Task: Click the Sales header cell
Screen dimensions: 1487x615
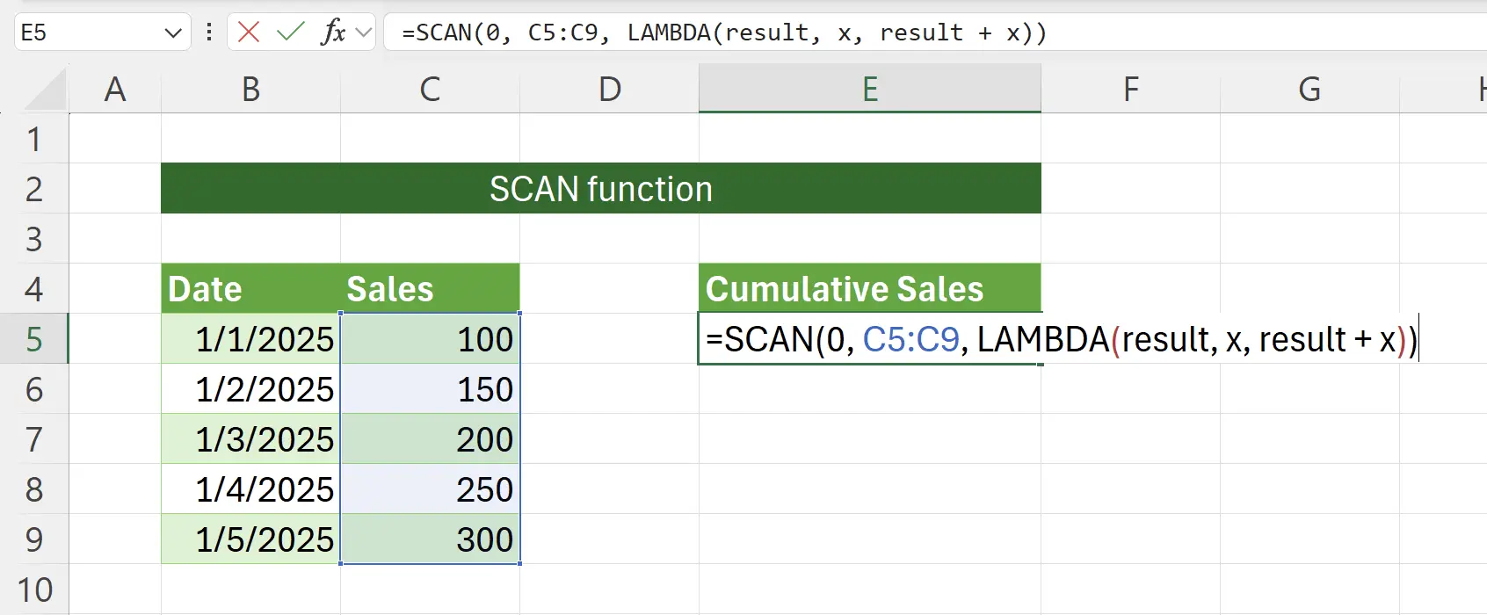Action: pyautogui.click(x=430, y=289)
